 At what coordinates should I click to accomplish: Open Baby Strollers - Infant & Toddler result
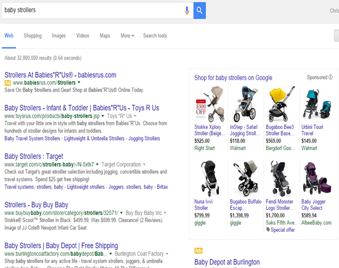82,108
